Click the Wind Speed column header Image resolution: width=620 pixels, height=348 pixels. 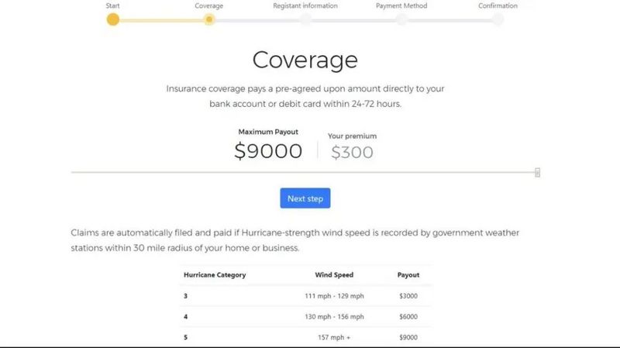334,275
